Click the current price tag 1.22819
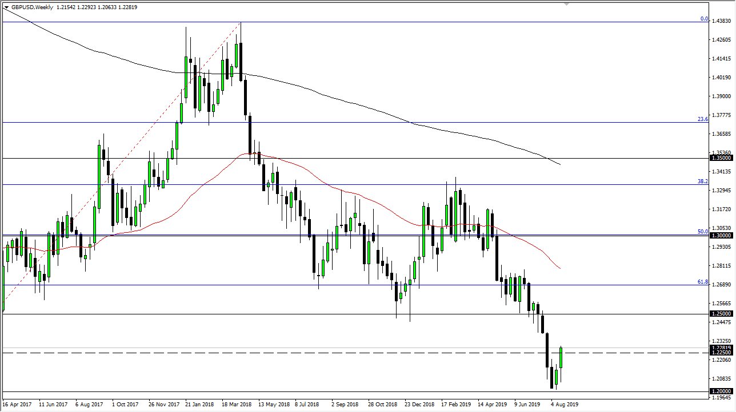The image size is (736, 412). pyautogui.click(x=721, y=348)
